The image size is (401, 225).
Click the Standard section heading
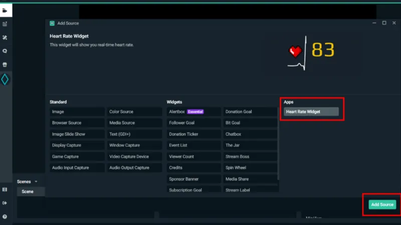[58, 102]
